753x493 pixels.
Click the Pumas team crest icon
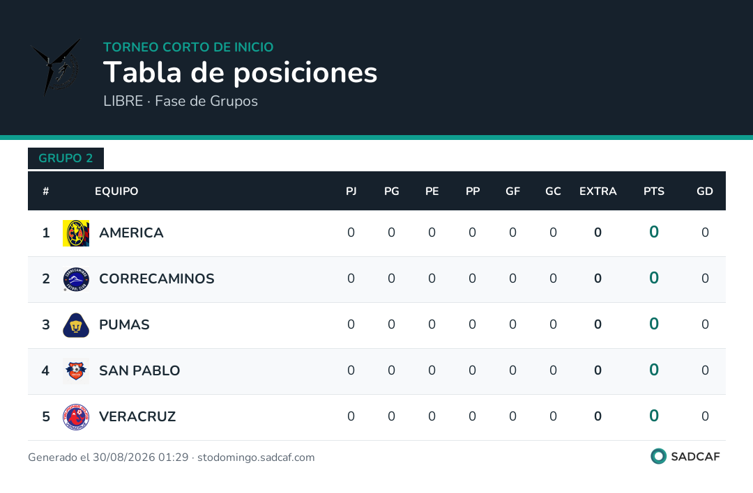coord(76,325)
